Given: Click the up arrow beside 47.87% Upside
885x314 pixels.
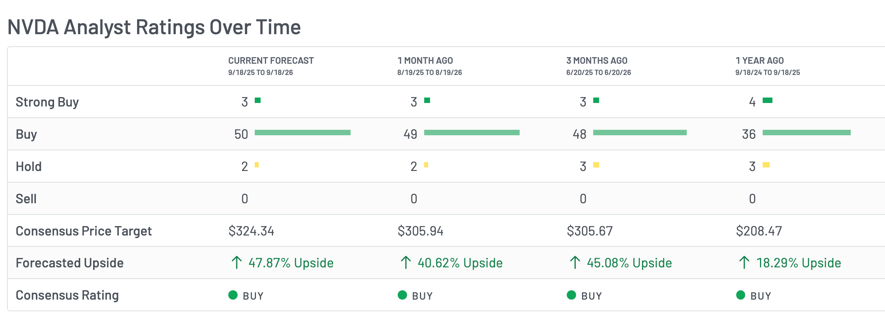Looking at the screenshot, I should pyautogui.click(x=236, y=263).
